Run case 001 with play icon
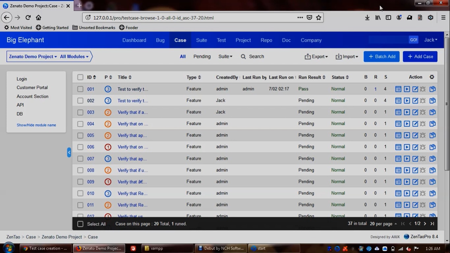 [x=407, y=89]
